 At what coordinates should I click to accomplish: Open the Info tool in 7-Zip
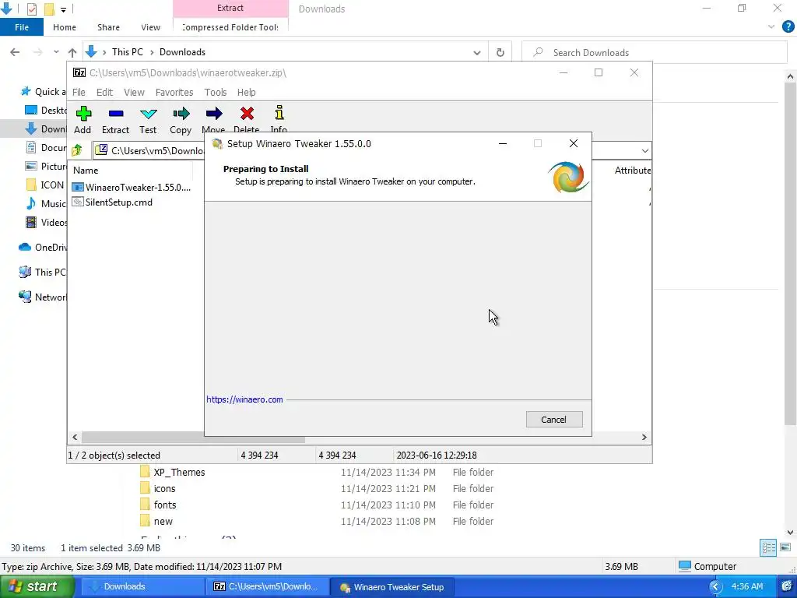pyautogui.click(x=279, y=120)
